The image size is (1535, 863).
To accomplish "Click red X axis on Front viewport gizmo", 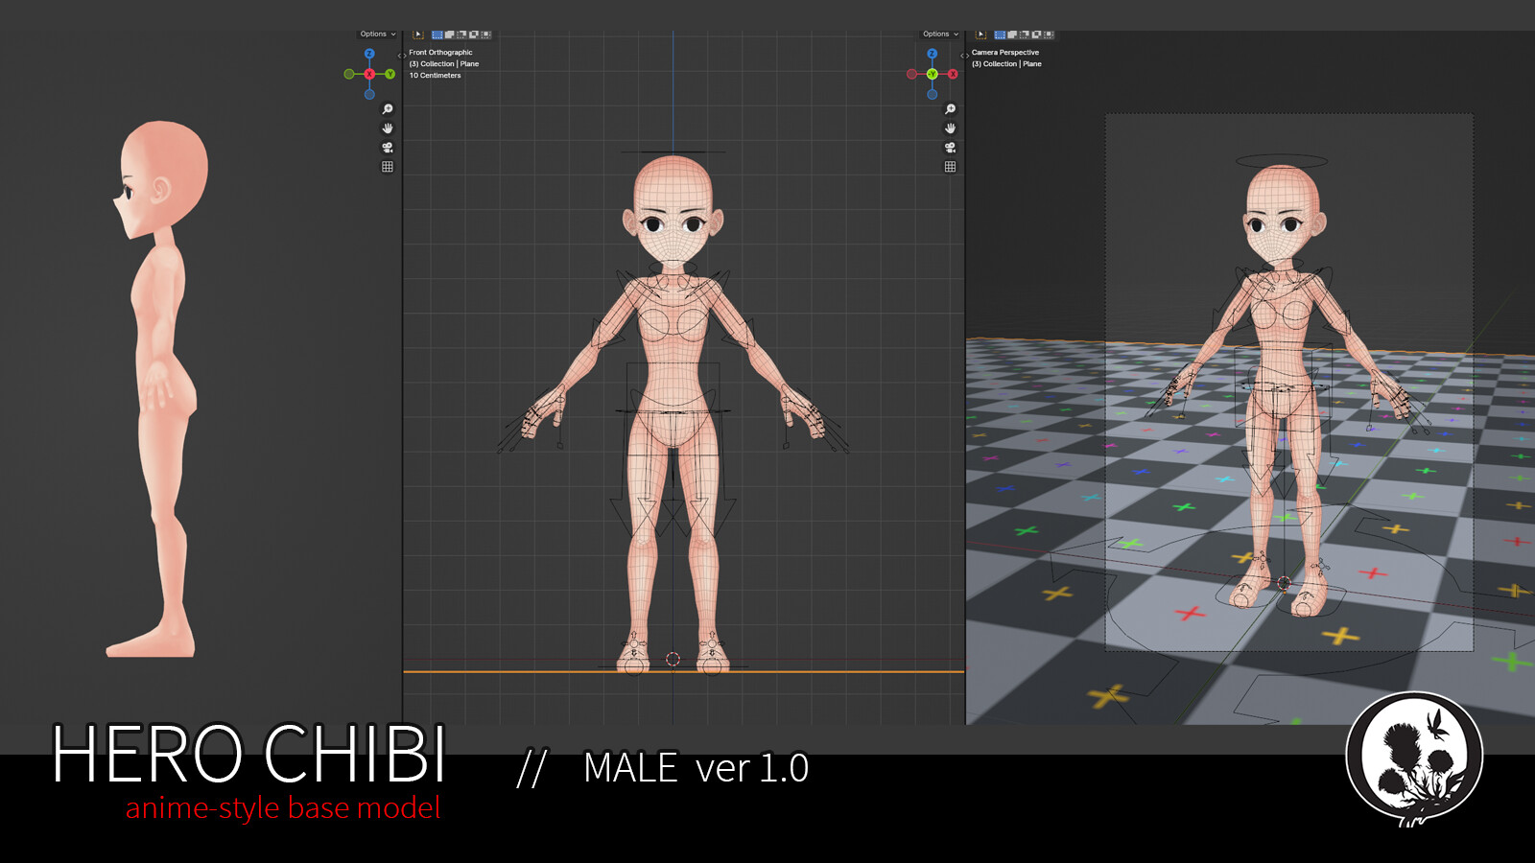I will coord(369,74).
